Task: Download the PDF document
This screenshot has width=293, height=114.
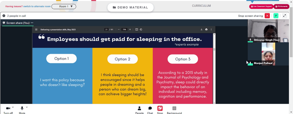Action: 202,29
